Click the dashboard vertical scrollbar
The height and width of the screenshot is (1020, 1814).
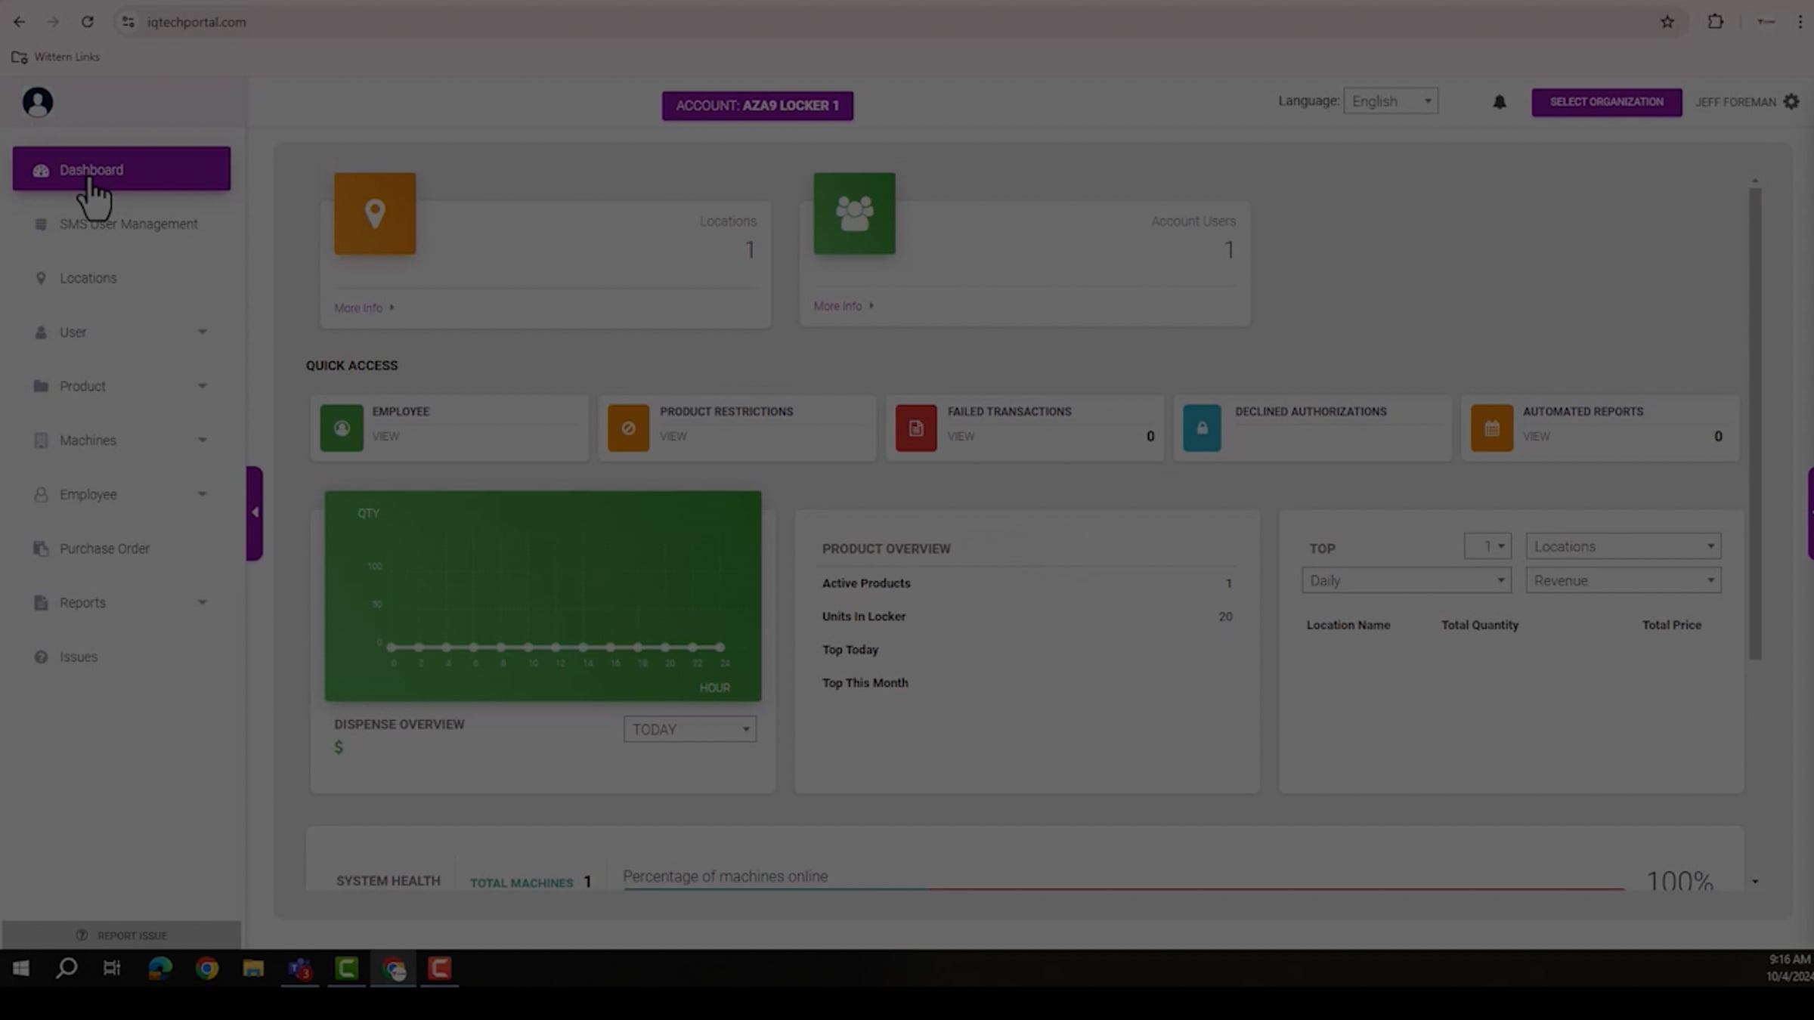pos(1755,423)
